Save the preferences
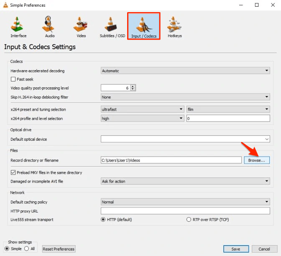The height and width of the screenshot is (256, 281). (236, 249)
